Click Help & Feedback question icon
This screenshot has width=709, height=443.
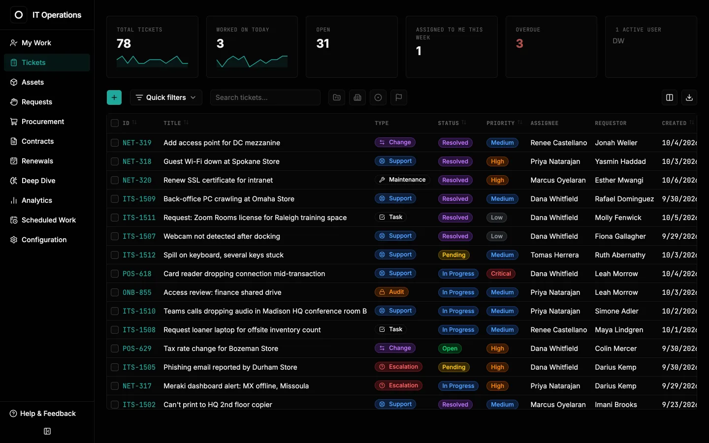13,413
